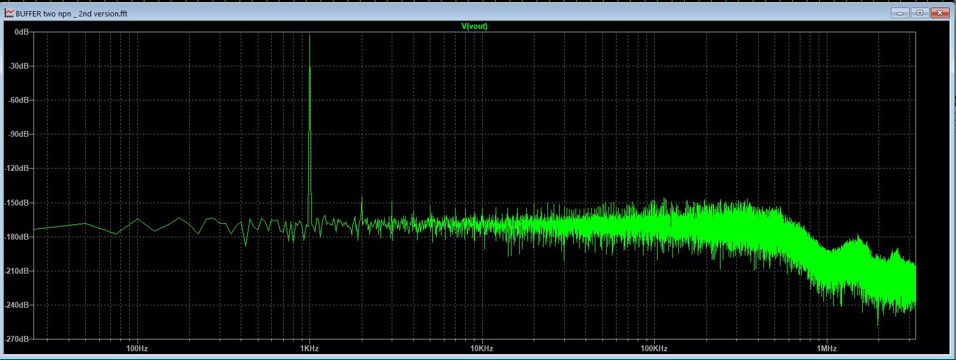
Task: Click the 100Hz horizontal axis label
Action: (137, 348)
